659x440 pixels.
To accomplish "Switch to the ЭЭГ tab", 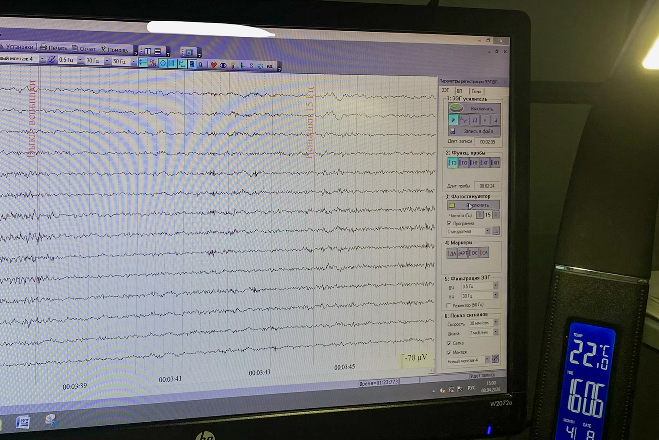I will point(445,91).
